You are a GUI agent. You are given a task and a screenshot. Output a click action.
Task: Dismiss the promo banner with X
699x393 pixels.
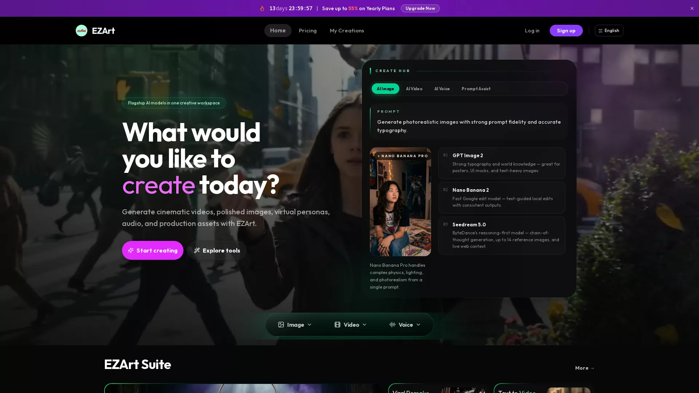pos(692,8)
